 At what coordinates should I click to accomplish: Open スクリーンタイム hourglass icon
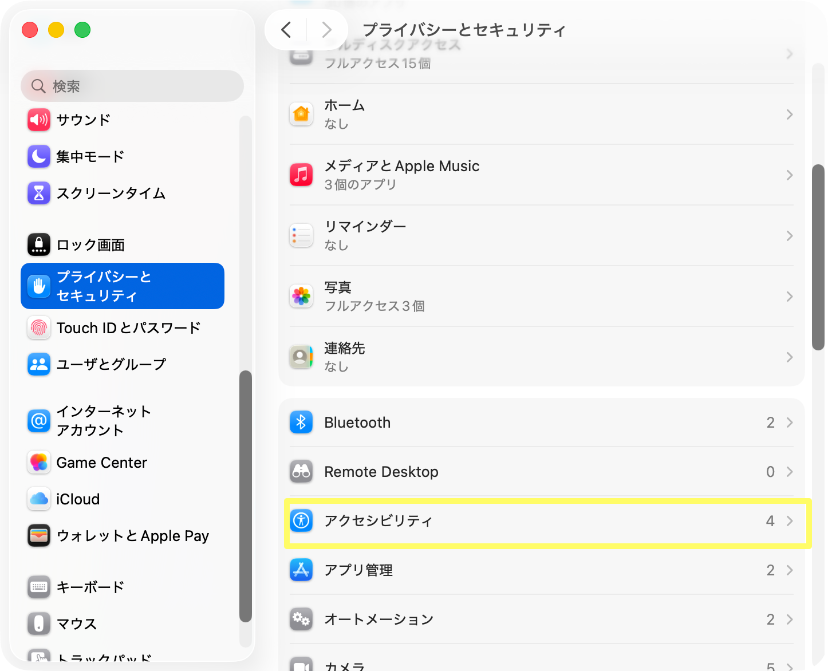pos(39,193)
